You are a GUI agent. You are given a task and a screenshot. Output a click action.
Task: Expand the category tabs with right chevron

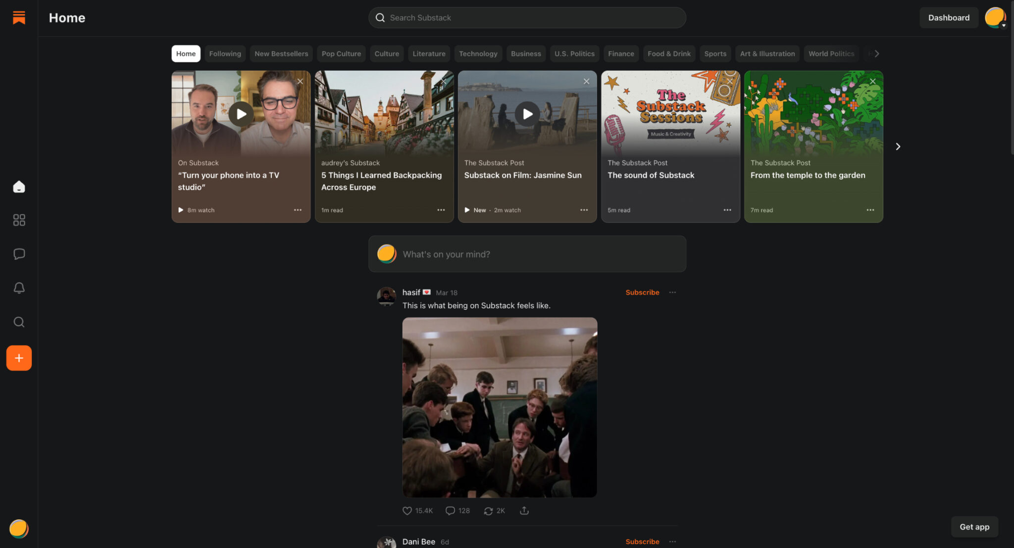pyautogui.click(x=877, y=53)
